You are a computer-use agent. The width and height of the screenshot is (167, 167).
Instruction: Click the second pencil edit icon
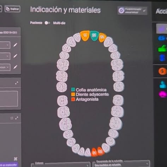click(15, 56)
